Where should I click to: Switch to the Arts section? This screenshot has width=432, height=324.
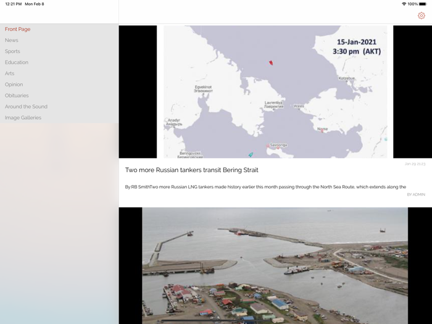click(x=9, y=73)
